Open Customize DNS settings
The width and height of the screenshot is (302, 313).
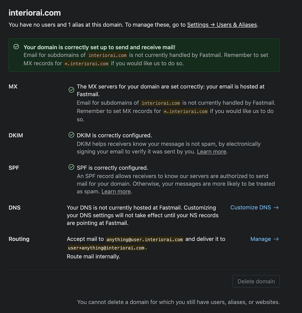pos(250,208)
